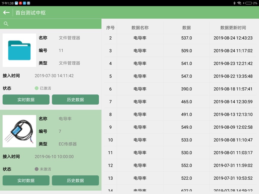Image resolution: width=259 pixels, height=194 pixels.
Task: Focus the device search input field
Action: [x=54, y=24]
